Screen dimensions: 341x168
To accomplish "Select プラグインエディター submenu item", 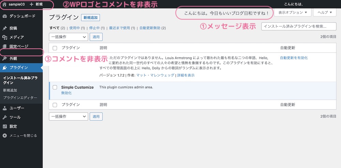I will [x=20, y=98].
